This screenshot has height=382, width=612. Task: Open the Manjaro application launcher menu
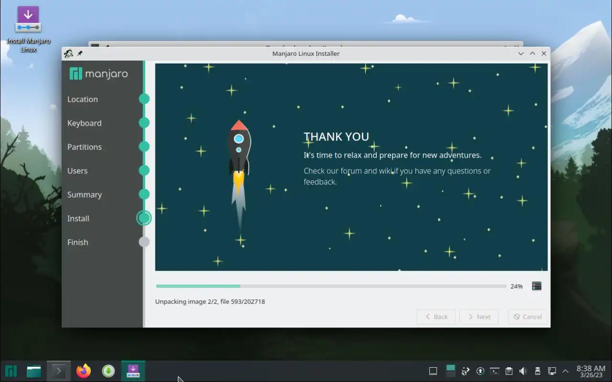point(11,371)
